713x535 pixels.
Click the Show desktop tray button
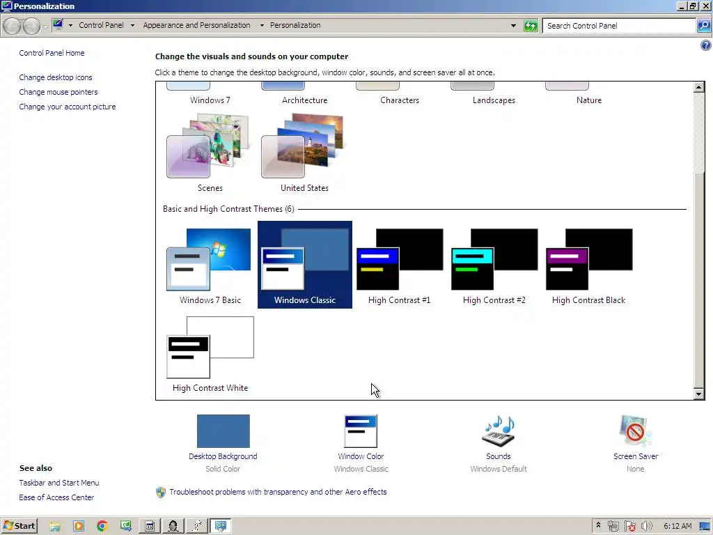(x=705, y=526)
